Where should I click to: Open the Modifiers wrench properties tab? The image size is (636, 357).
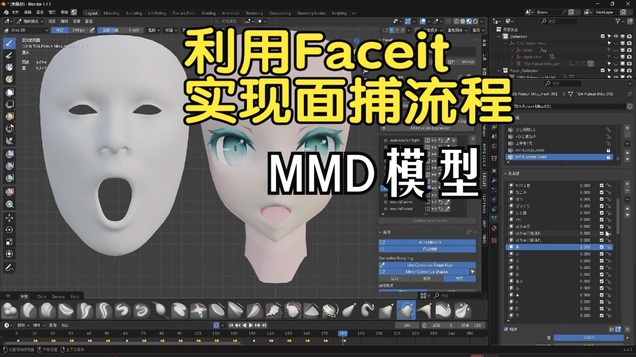494,180
